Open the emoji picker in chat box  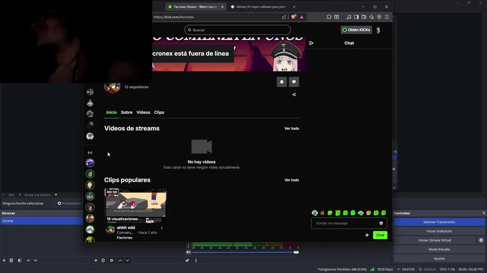pyautogui.click(x=381, y=223)
